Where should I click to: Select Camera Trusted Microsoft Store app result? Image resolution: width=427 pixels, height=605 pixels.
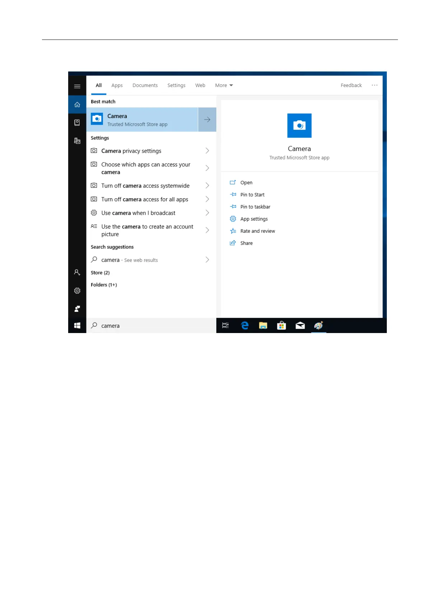pos(142,120)
